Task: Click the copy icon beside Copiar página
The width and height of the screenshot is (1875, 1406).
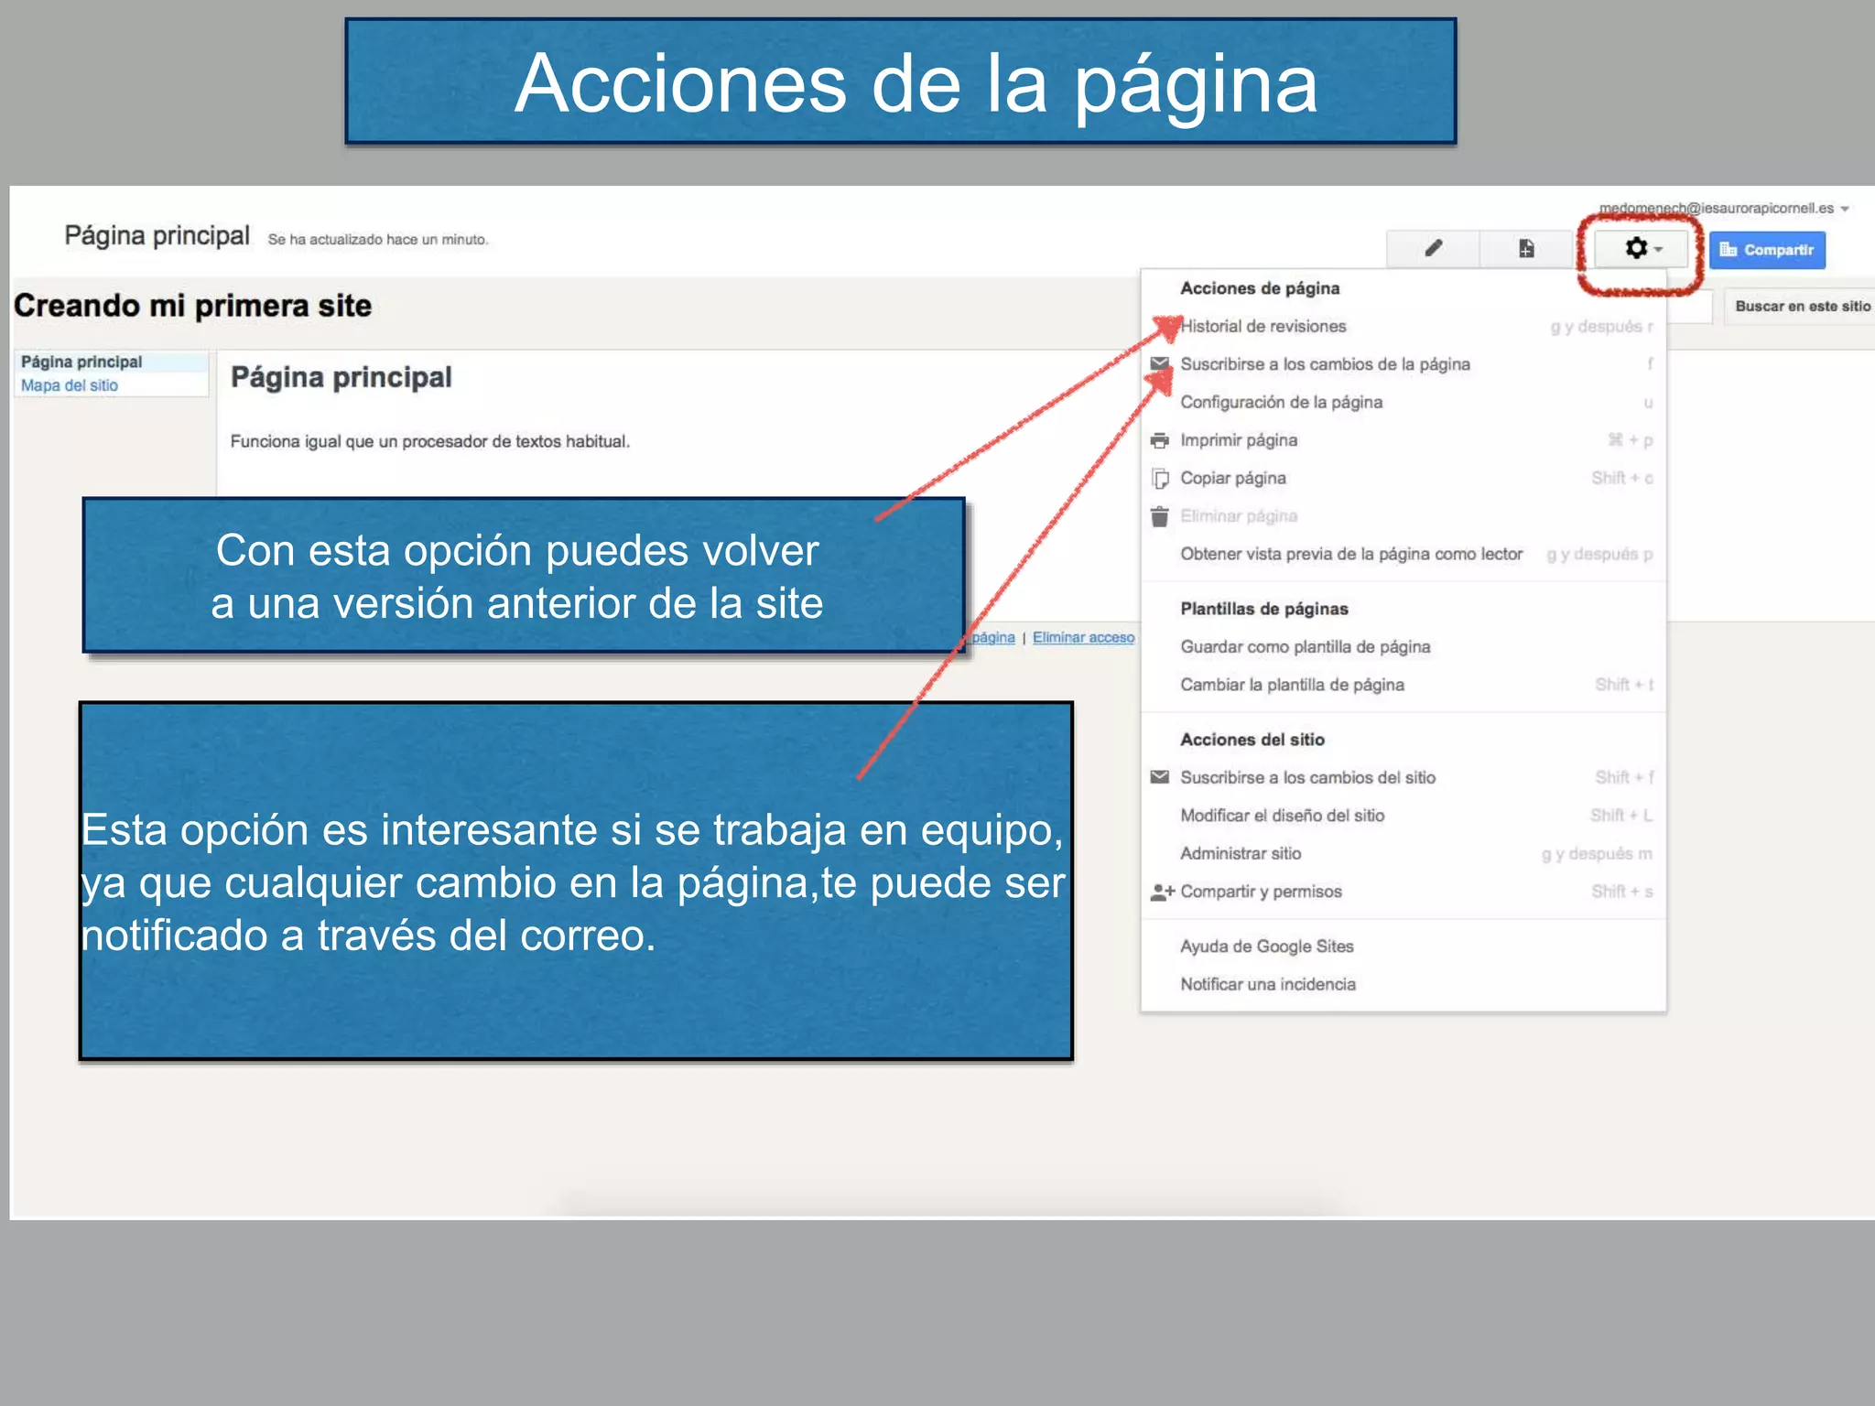Action: pos(1160,479)
